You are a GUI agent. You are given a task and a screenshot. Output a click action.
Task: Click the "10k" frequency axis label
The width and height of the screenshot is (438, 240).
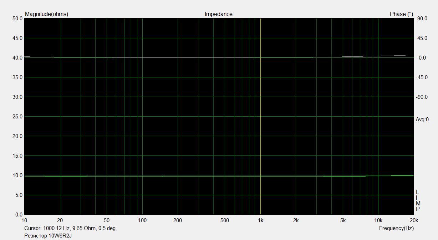[378, 220]
